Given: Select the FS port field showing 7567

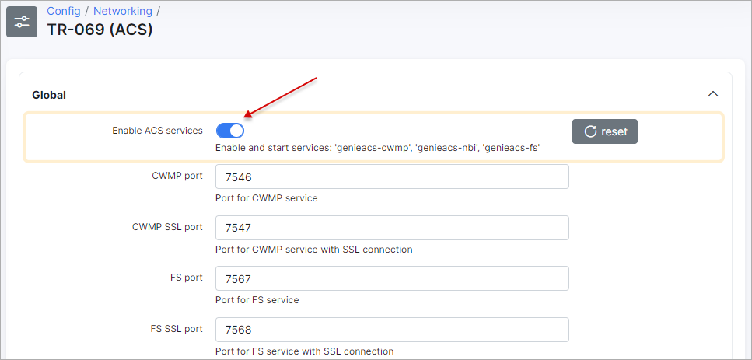Looking at the screenshot, I should pyautogui.click(x=392, y=278).
